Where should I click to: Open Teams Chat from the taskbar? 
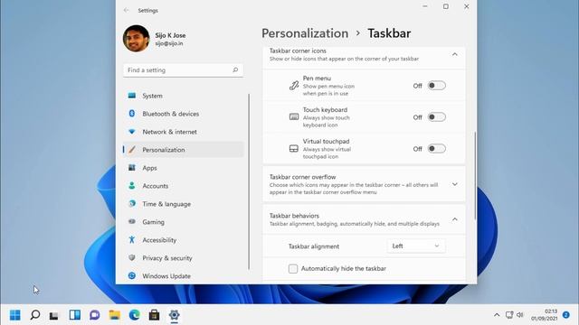click(94, 315)
